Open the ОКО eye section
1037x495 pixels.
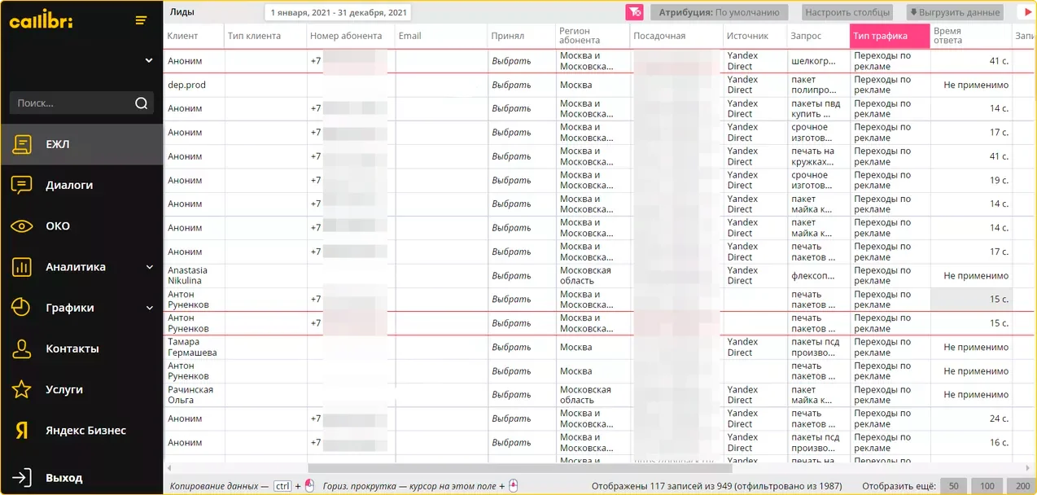click(81, 226)
